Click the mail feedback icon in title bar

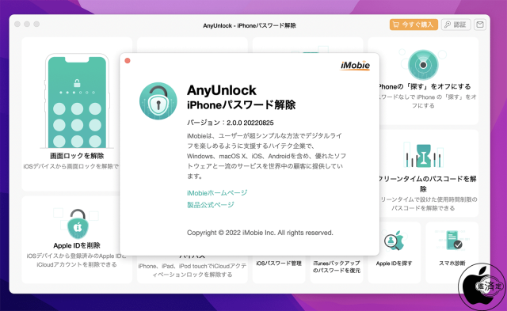[480, 25]
